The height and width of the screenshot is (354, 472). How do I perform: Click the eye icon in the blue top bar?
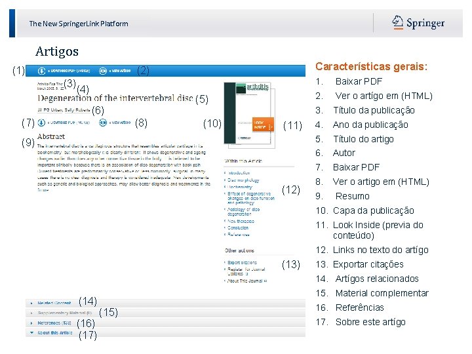tap(103, 71)
